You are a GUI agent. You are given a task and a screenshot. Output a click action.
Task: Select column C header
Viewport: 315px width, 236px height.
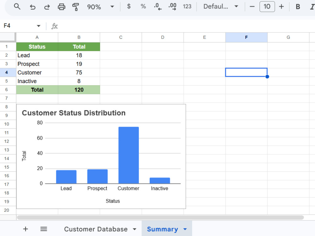[121, 37]
